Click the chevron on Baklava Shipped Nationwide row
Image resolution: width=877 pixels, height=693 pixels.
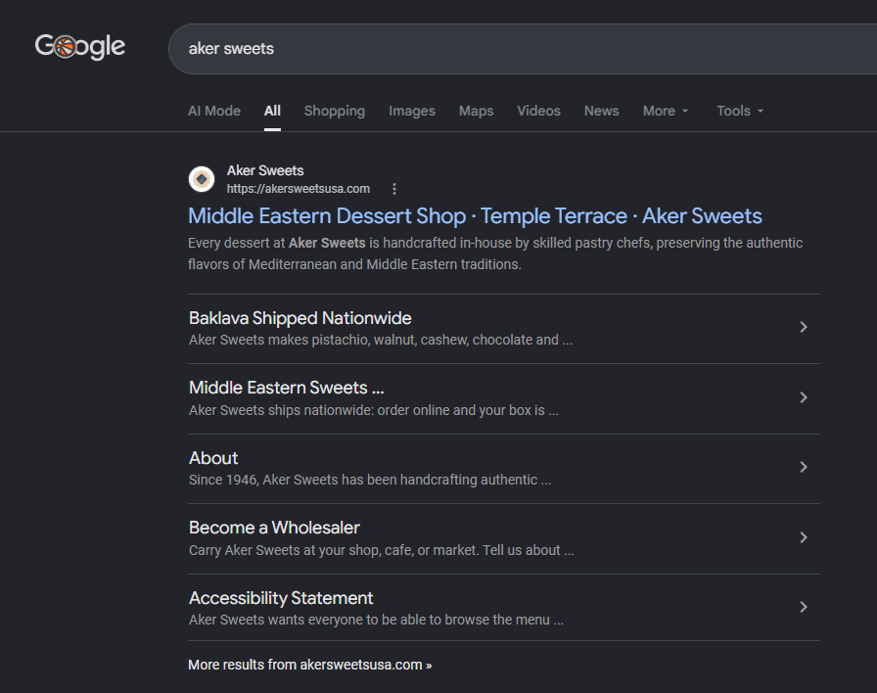click(804, 327)
